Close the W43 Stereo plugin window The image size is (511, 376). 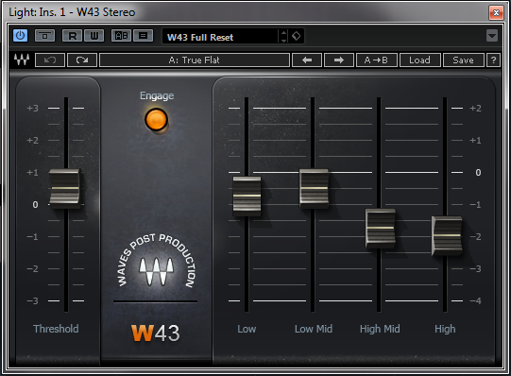point(496,12)
